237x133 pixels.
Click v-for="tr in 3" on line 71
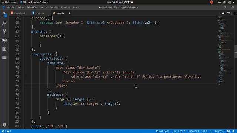pos(117,72)
